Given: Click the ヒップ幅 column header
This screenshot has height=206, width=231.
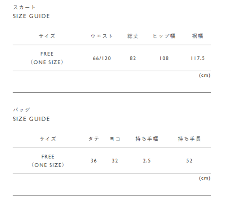Looking at the screenshot, I should pos(164,36).
